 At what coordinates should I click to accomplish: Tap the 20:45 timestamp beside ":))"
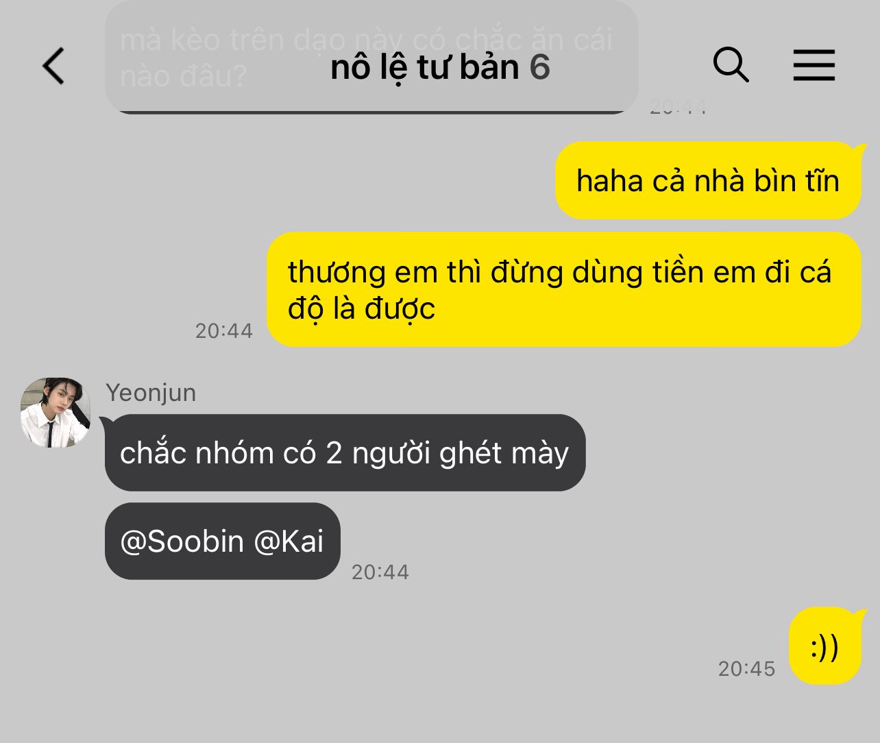click(x=746, y=669)
